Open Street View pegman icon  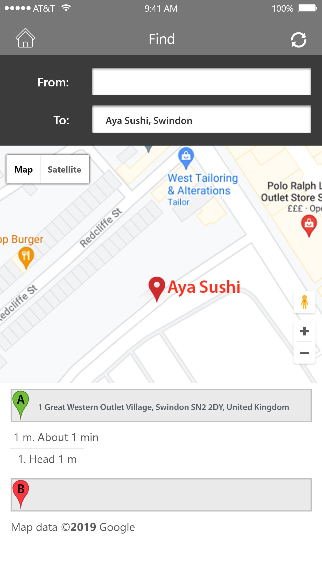click(x=304, y=302)
